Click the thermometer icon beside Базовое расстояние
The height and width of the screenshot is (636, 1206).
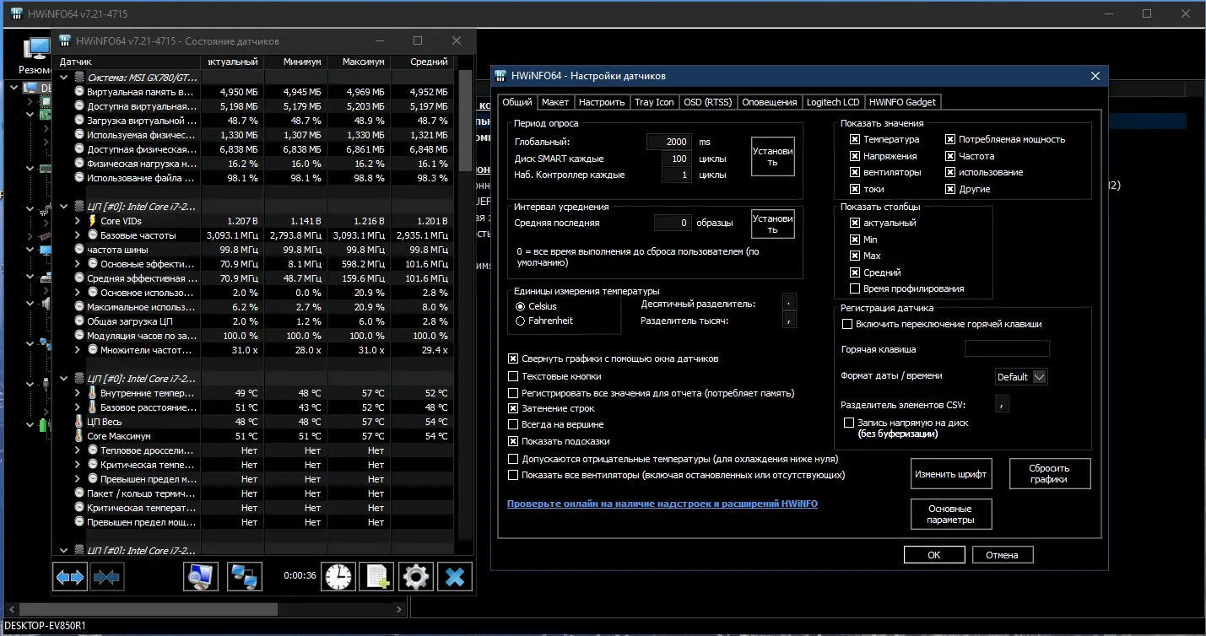[x=92, y=407]
